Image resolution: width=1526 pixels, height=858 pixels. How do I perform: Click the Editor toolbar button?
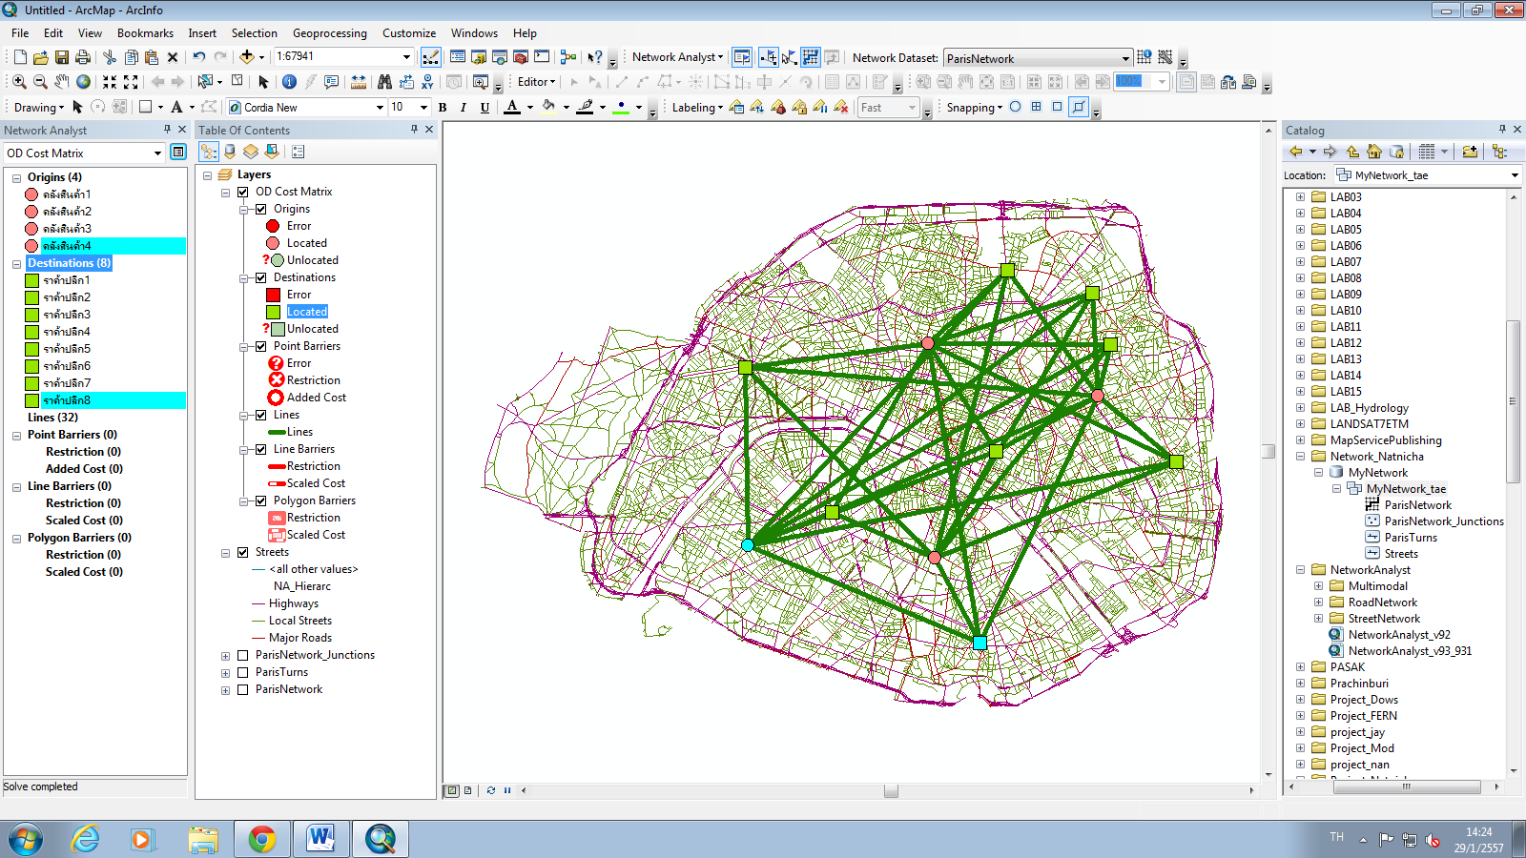[x=533, y=81]
